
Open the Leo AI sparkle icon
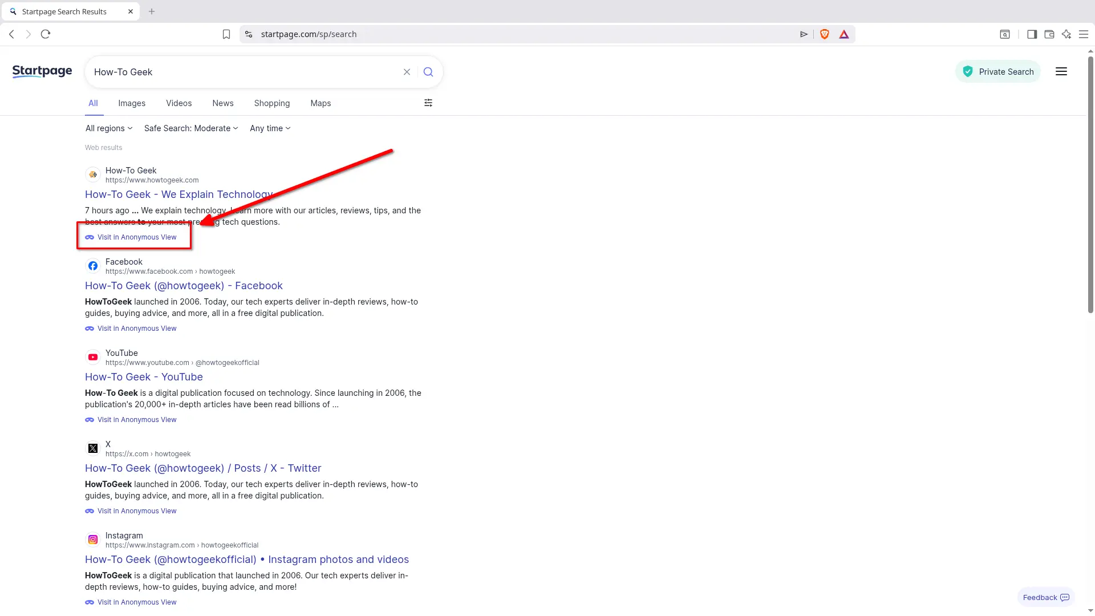pyautogui.click(x=1066, y=34)
